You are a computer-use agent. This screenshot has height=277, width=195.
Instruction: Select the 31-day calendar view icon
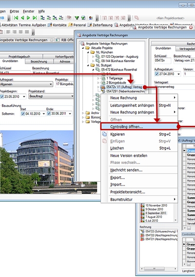tap(123, 18)
